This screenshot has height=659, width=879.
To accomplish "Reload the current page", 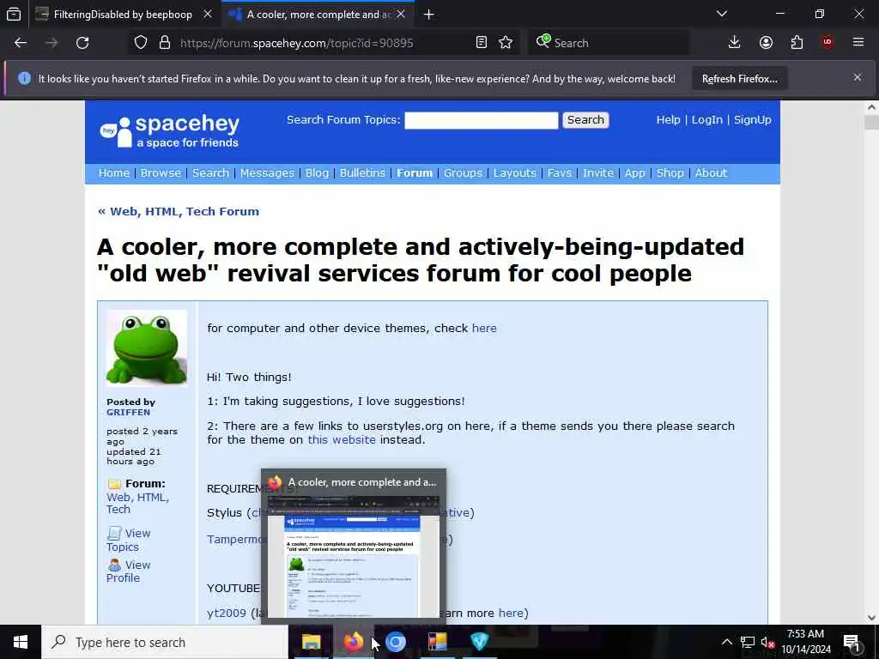I will coord(82,43).
